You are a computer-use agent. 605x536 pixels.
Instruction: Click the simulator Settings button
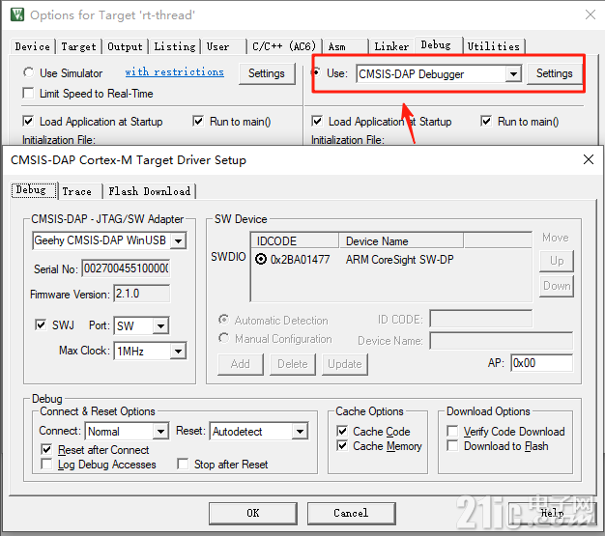(x=266, y=73)
